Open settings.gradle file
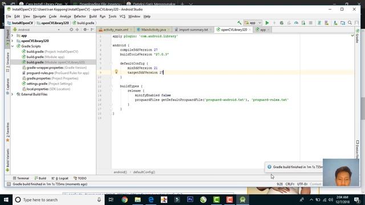This screenshot has height=205, width=365. click(47, 84)
